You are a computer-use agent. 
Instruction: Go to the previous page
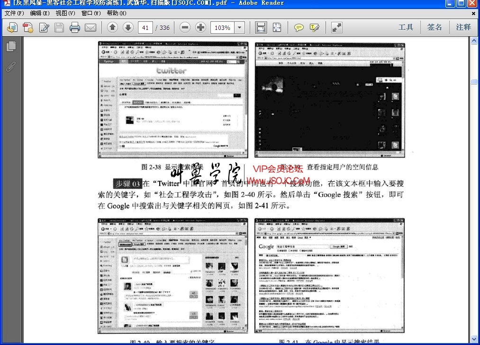coord(112,28)
